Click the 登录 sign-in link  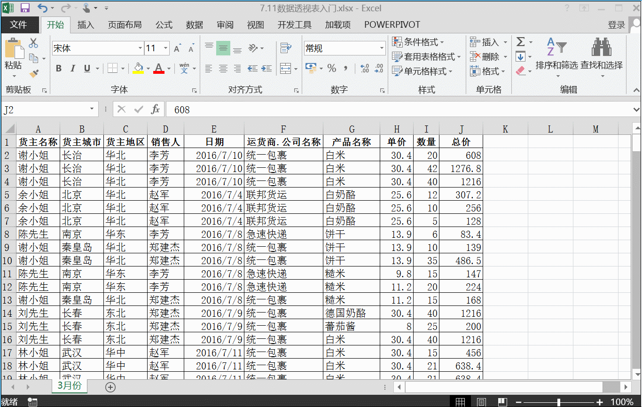pyautogui.click(x=616, y=24)
